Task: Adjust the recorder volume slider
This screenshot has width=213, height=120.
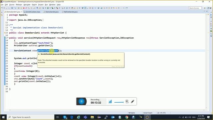Action: point(119,102)
